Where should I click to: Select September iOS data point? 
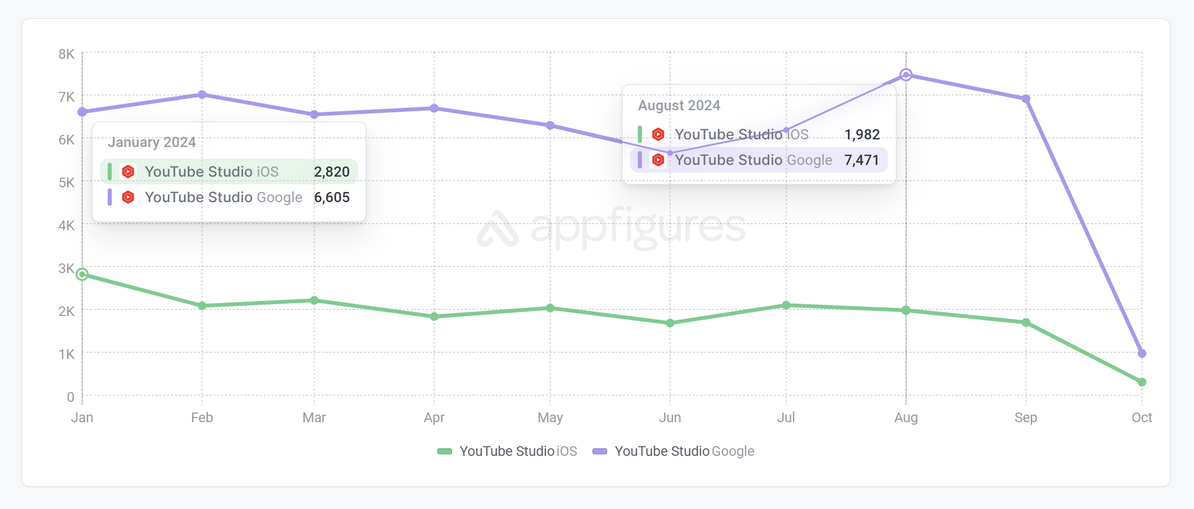pos(1026,323)
